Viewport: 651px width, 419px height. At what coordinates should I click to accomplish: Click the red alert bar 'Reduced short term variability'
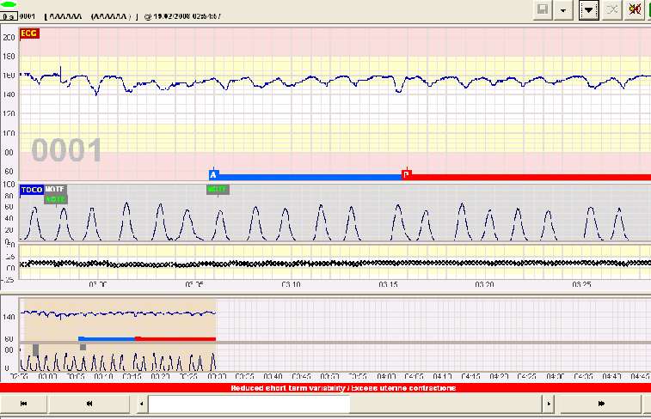325,388
